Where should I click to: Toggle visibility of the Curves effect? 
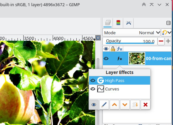93,89
